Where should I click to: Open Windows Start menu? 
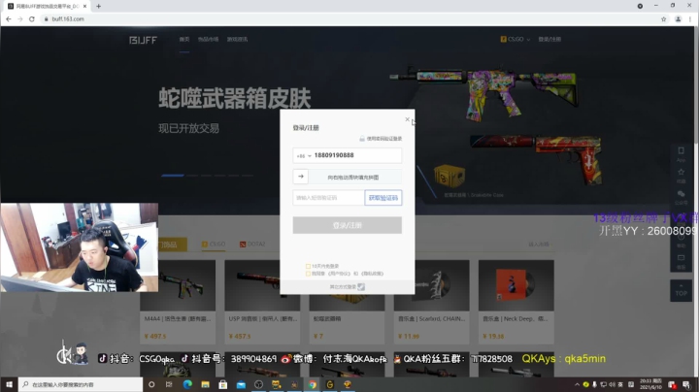[x=9, y=384]
